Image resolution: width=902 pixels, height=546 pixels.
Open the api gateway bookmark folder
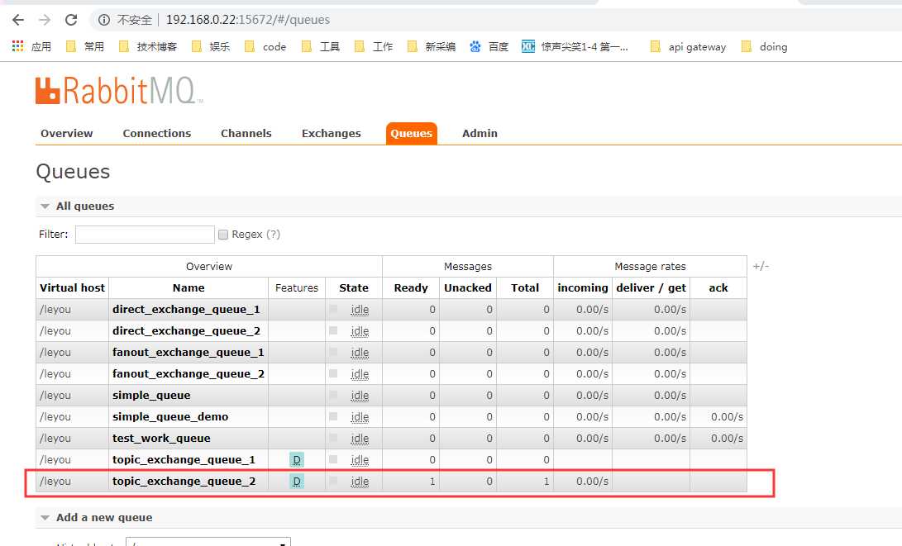(x=688, y=47)
